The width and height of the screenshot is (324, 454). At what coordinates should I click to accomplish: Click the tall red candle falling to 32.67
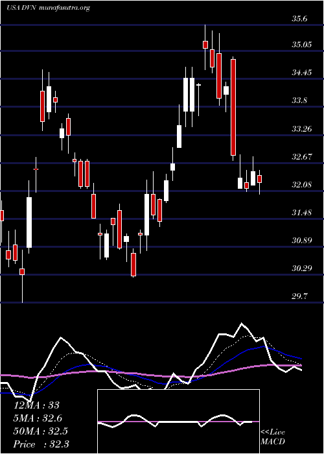[233, 107]
